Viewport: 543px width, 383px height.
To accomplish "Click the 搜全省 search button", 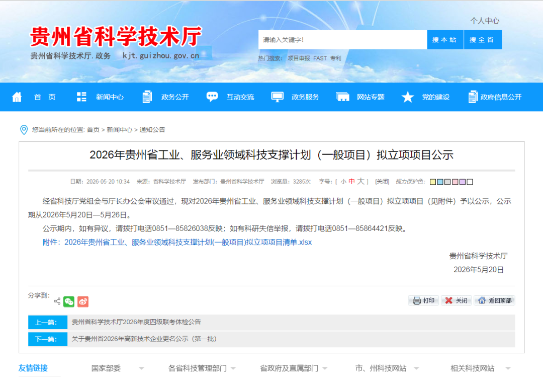I will (x=483, y=40).
